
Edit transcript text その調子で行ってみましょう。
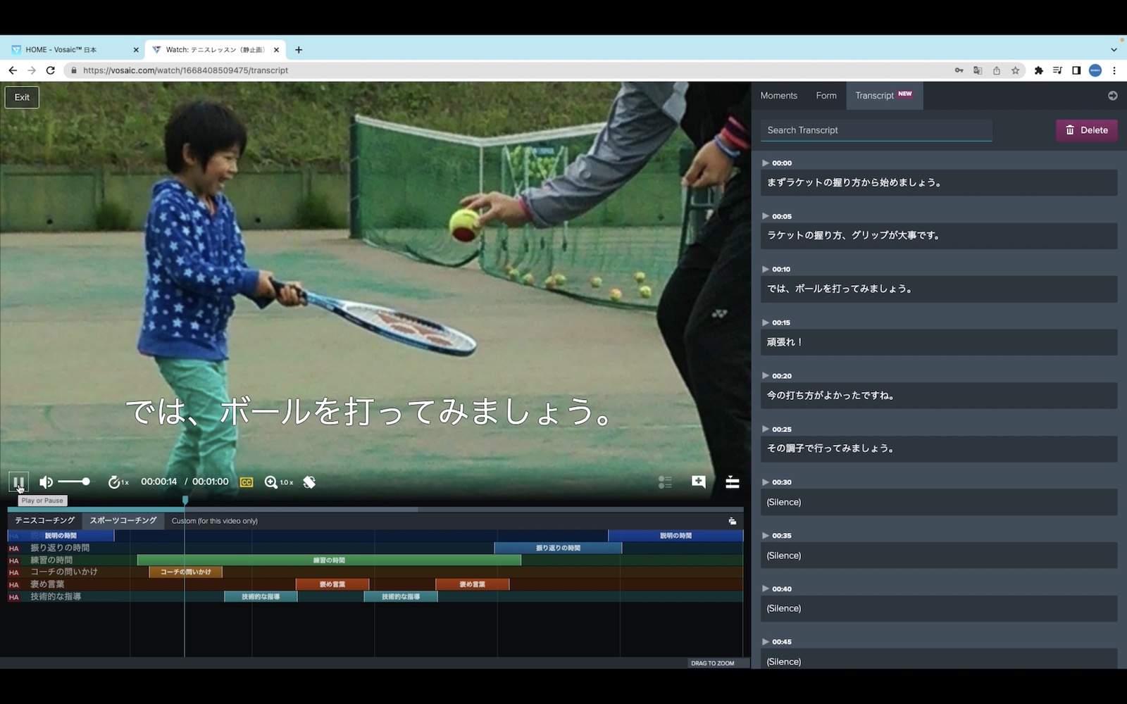coord(939,448)
